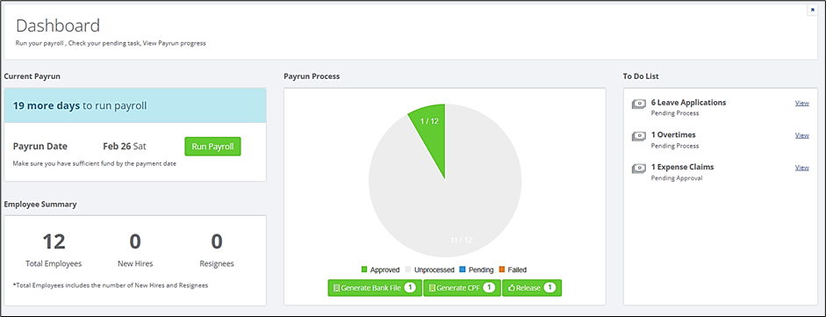Click the money icon beside Overtimes
This screenshot has height=317, width=826.
[638, 136]
